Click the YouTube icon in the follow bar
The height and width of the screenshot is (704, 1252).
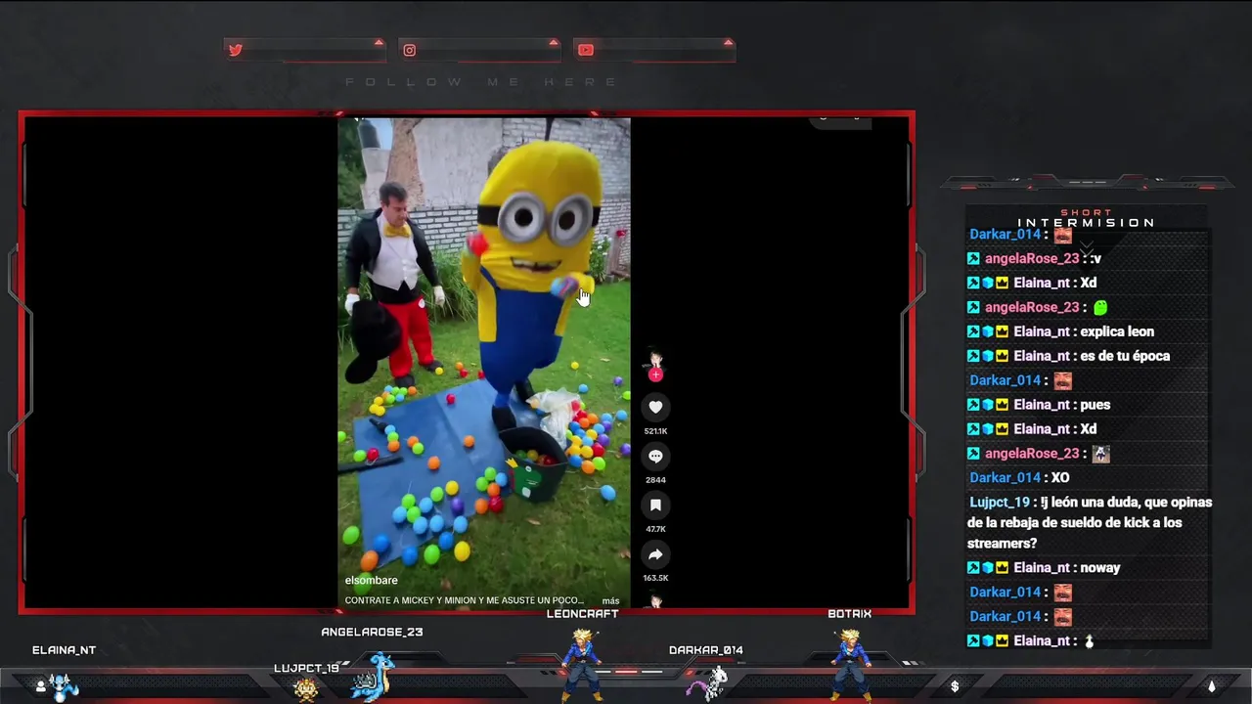586,50
